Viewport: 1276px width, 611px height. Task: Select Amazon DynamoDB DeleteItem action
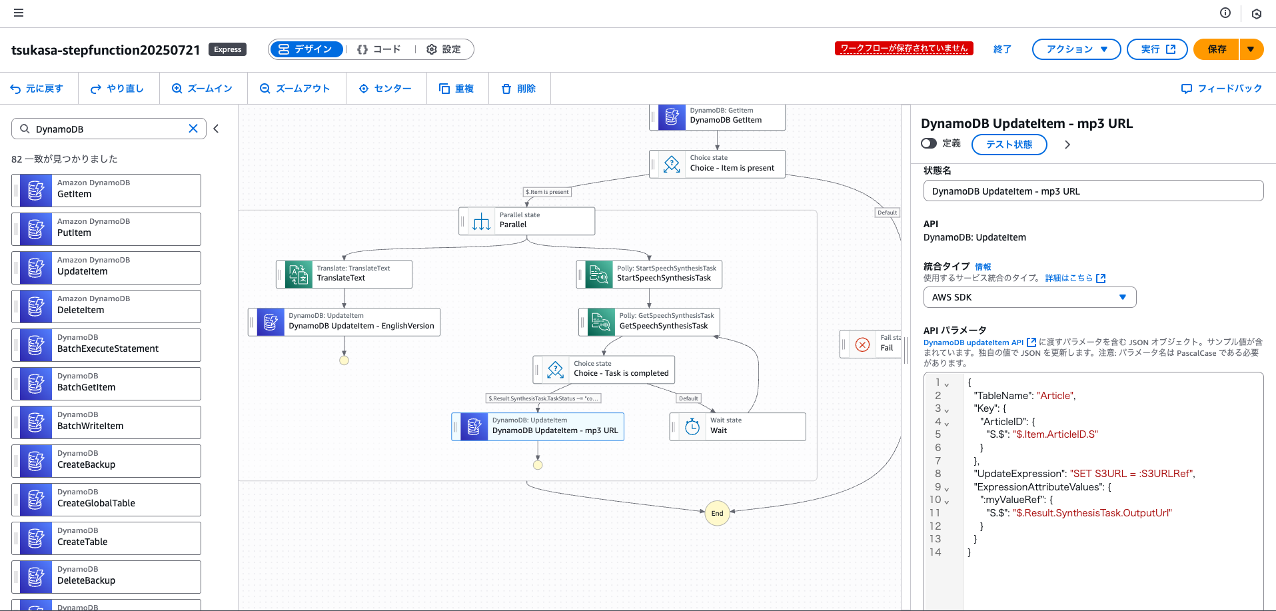pyautogui.click(x=107, y=306)
